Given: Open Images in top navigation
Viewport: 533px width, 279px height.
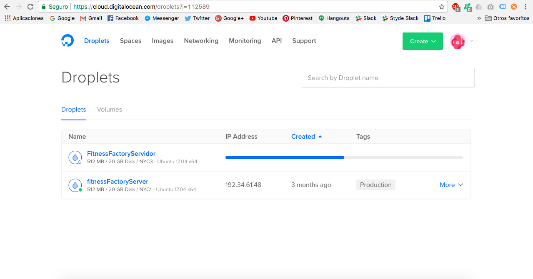Looking at the screenshot, I should [x=163, y=41].
